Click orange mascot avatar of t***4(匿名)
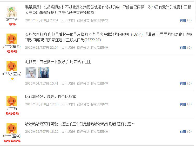196x147 pixels. pyautogui.click(x=12, y=128)
